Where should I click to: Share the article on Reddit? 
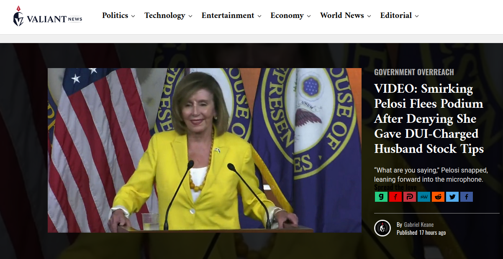click(x=438, y=197)
